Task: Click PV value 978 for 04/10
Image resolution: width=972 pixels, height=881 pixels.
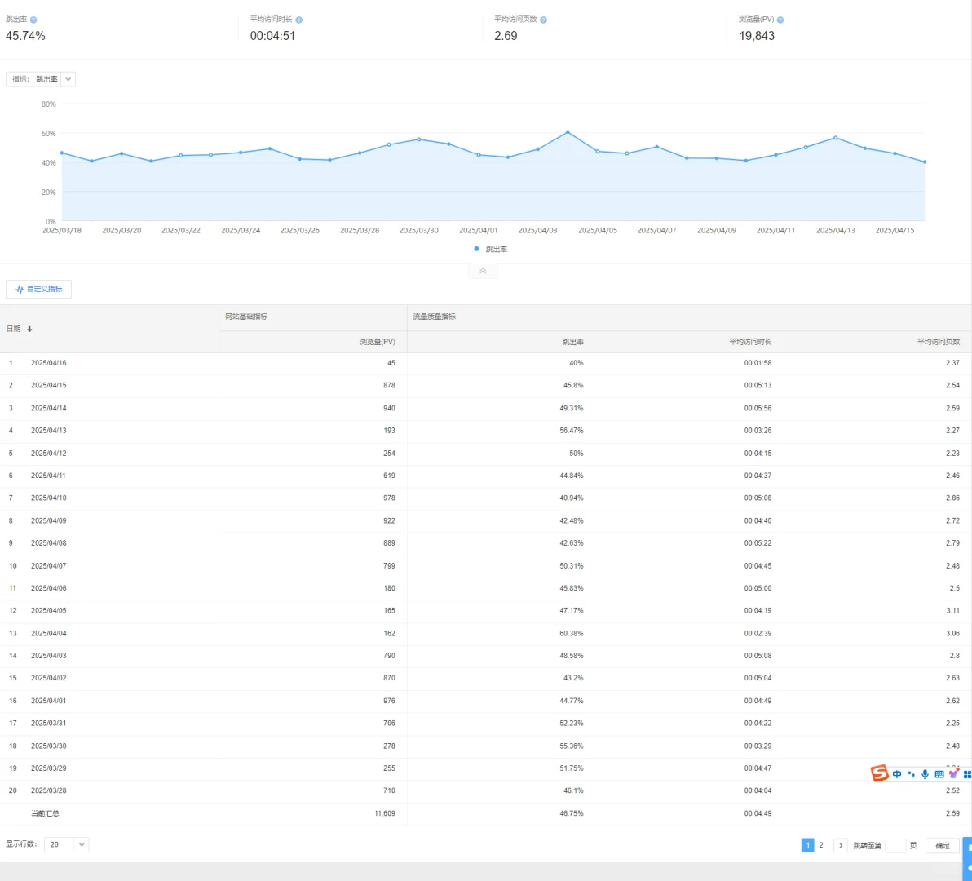Action: click(x=389, y=498)
